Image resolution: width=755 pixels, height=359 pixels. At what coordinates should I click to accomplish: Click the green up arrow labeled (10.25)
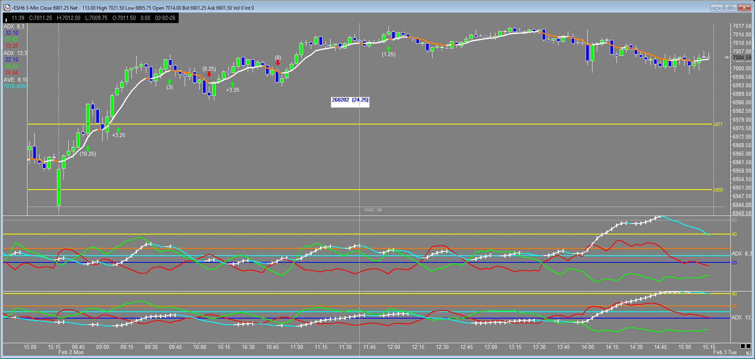88,148
